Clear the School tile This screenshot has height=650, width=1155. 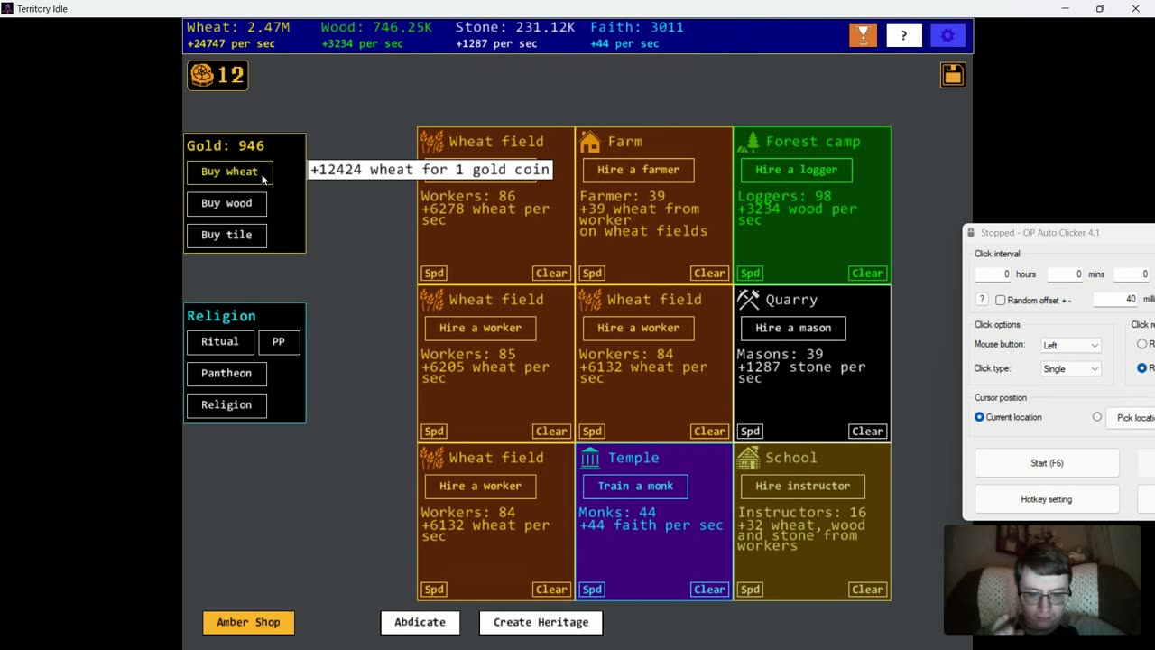click(867, 590)
